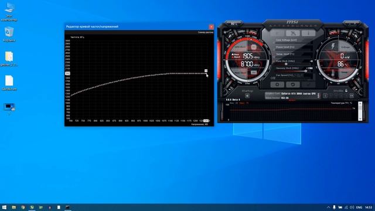Select the Этот компьютер desktop icon
The image size is (375, 211).
pos(9,12)
